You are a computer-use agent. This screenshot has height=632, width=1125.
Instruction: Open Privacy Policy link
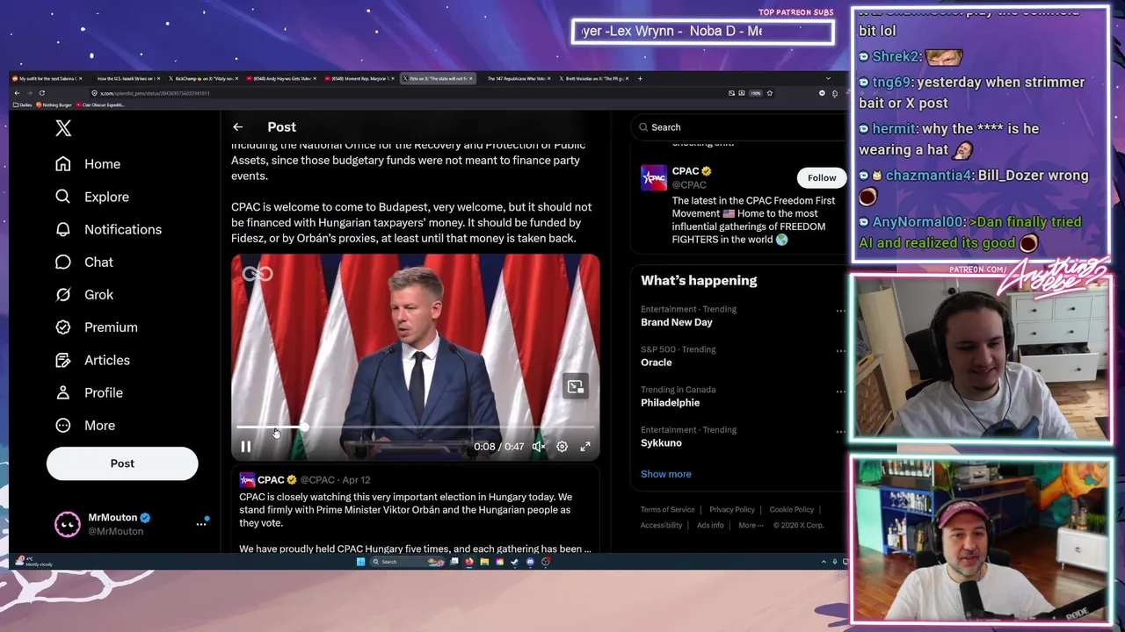732,509
